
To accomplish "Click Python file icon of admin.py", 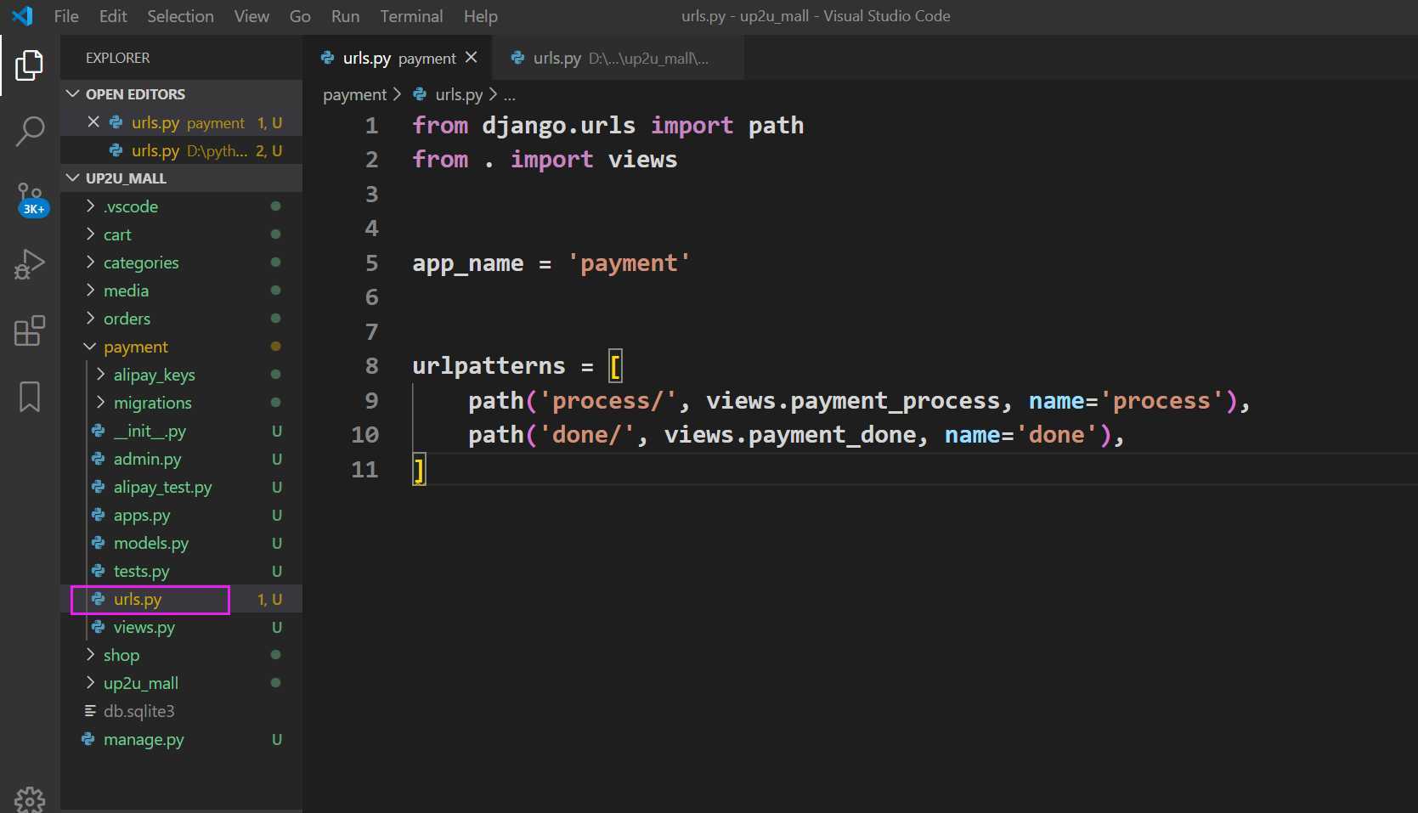I will (x=99, y=459).
